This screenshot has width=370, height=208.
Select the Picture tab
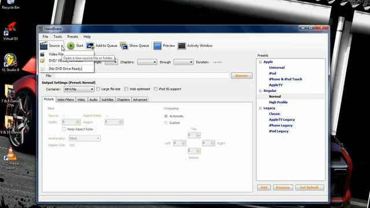pos(49,99)
